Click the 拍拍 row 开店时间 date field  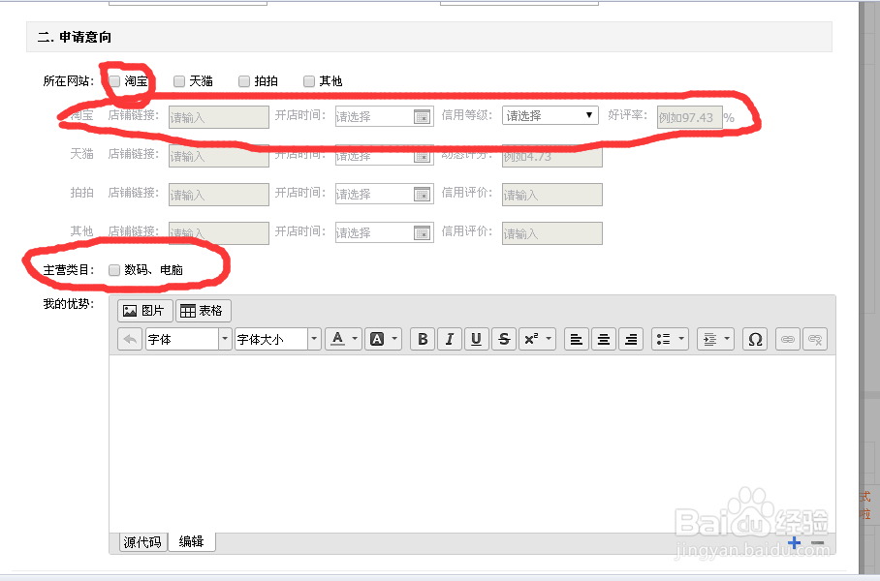tap(385, 194)
